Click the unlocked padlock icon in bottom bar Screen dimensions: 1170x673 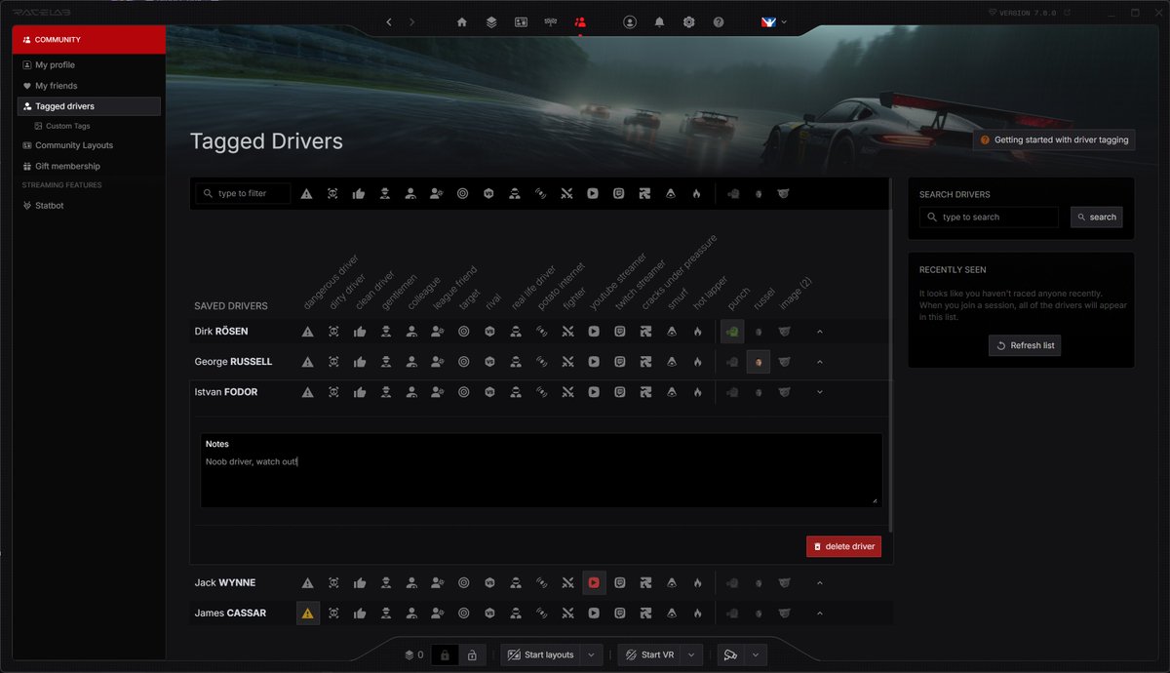click(x=472, y=654)
